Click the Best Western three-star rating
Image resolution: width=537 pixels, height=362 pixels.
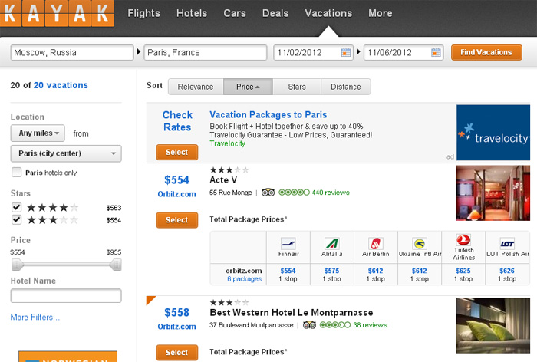[x=229, y=302]
